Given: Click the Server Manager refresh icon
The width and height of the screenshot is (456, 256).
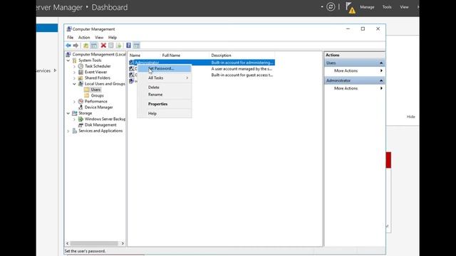Looking at the screenshot, I should click(331, 6).
